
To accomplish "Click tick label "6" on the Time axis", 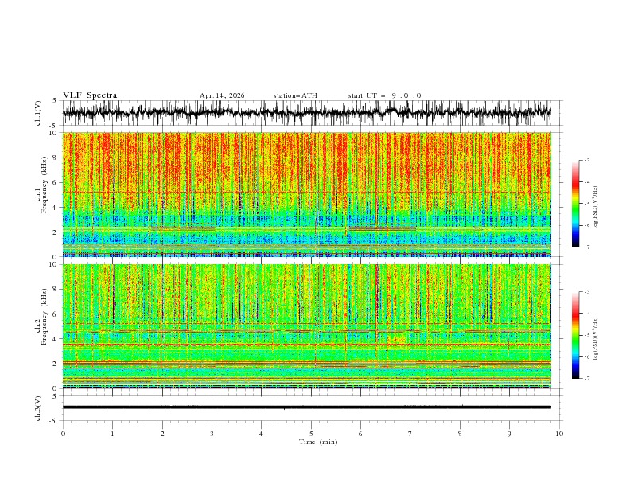I will [x=360, y=434].
